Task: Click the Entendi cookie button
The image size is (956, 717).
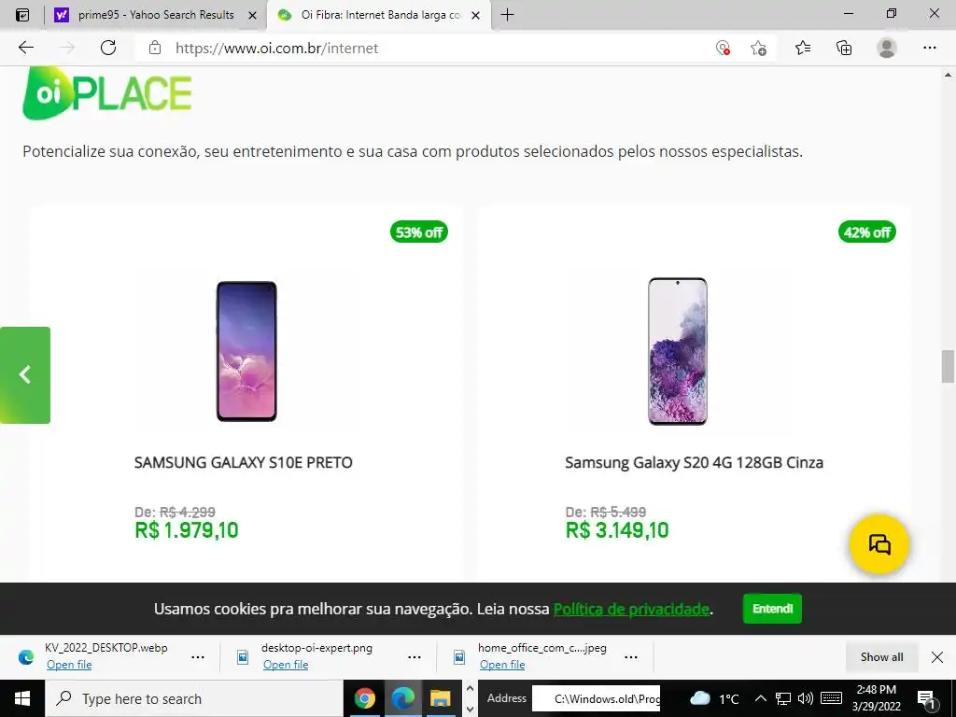Action: click(772, 609)
